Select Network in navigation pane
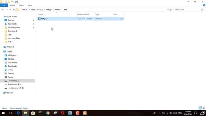206x116 pixels. point(10,93)
